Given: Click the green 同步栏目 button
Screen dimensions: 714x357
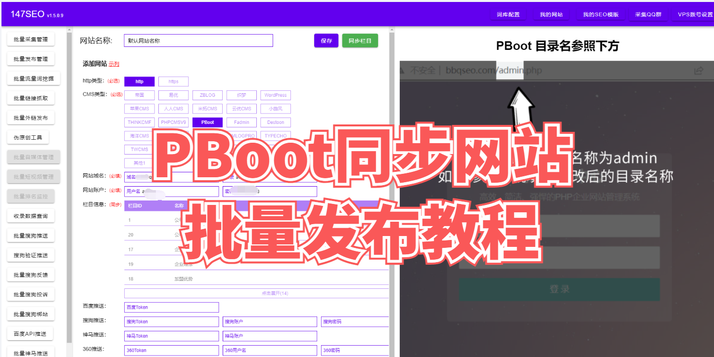Looking at the screenshot, I should point(360,41).
